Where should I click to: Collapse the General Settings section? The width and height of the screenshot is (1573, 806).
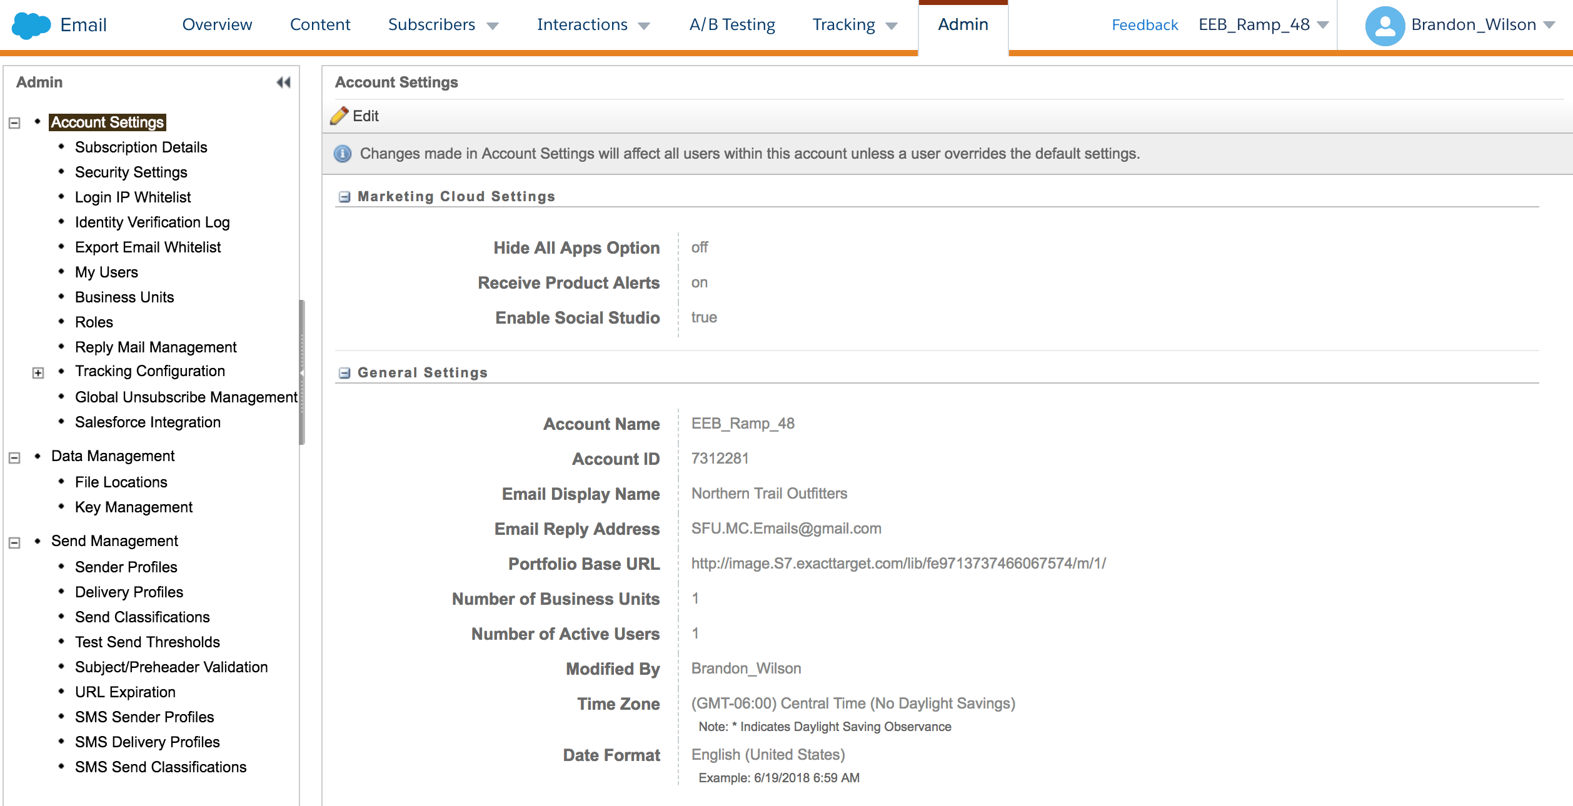[344, 373]
